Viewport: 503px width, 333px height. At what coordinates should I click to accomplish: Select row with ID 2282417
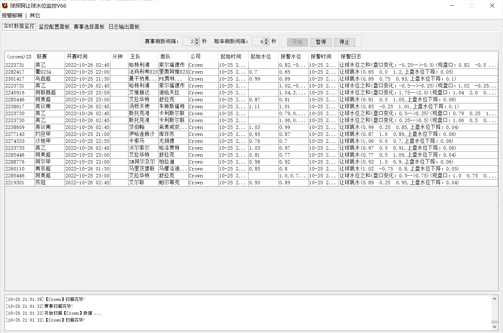[251, 72]
